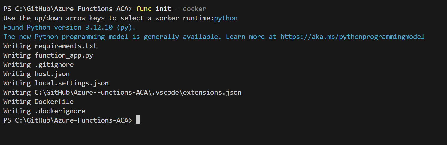The image size is (447, 145).
Task: Click the bottom PS prompt path text
Action: tap(68, 120)
